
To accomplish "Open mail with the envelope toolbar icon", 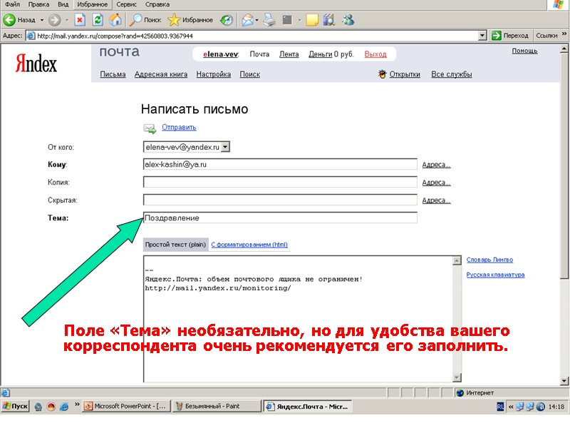I will (x=247, y=20).
